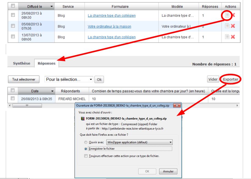The width and height of the screenshot is (251, 179).
Task: Open 'Votre ordinateur à la maison' link
Action: coord(109,26)
